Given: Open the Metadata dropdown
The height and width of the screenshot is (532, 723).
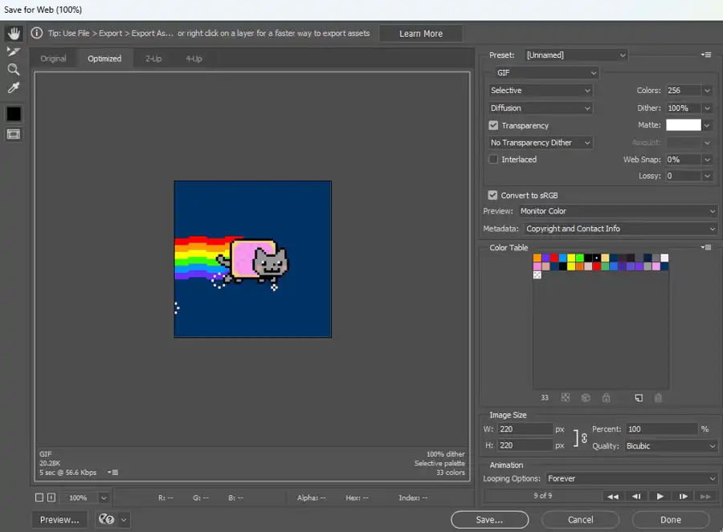Looking at the screenshot, I should [621, 229].
